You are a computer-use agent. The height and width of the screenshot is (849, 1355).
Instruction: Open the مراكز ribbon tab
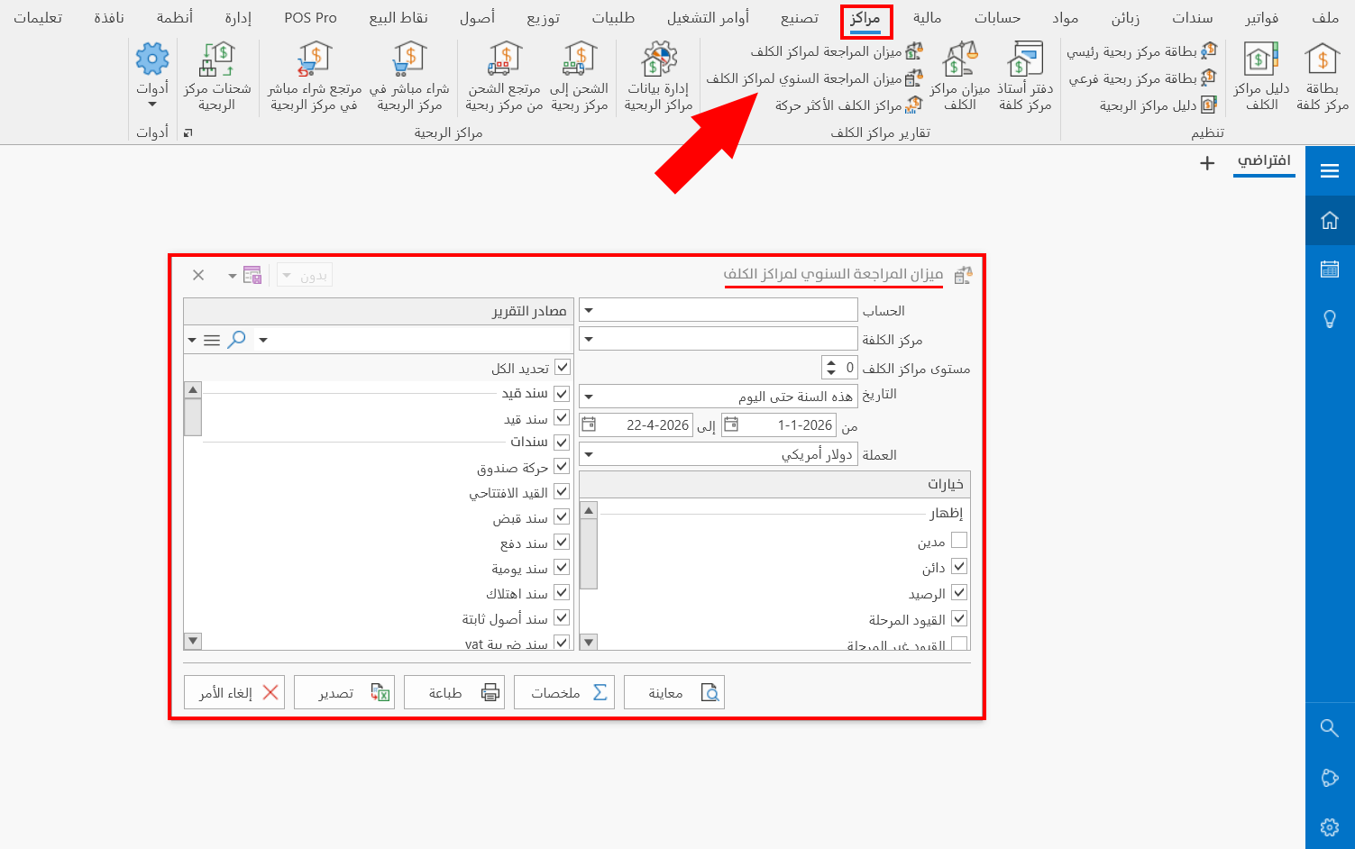coord(865,18)
